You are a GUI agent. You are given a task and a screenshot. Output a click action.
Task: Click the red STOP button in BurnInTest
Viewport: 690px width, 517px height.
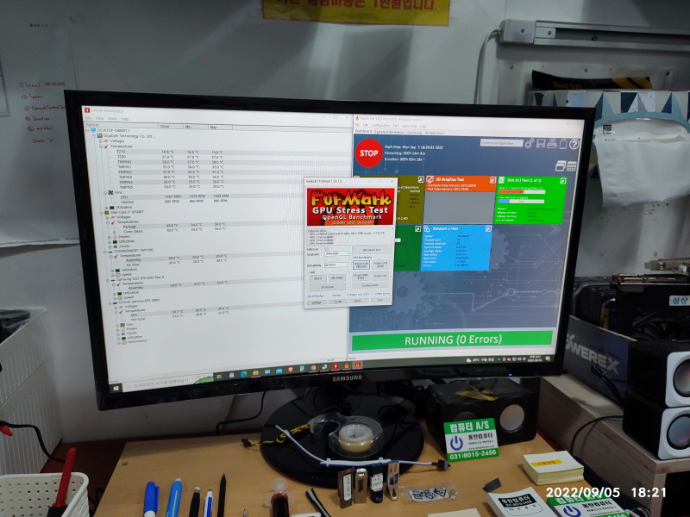pos(369,153)
